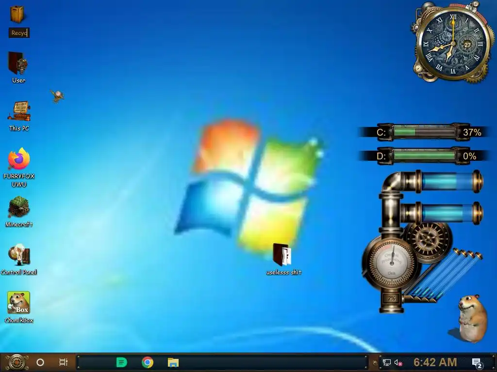497x372 pixels.
Task: Open the Action Center notifications icon
Action: tap(477, 363)
